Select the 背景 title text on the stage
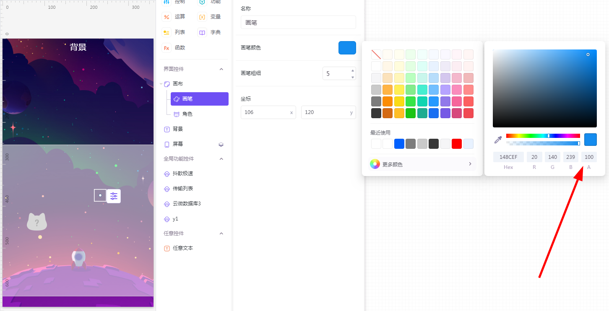The height and width of the screenshot is (311, 609). (78, 47)
